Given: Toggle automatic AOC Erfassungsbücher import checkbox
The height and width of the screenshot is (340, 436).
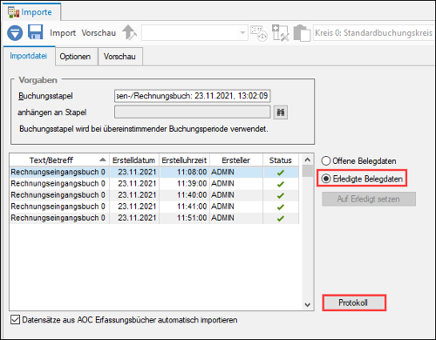Looking at the screenshot, I should pos(15,320).
